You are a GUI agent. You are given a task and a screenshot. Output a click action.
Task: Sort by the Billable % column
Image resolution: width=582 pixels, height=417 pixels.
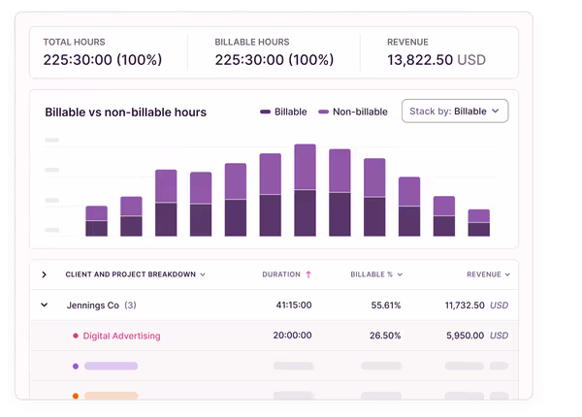[x=376, y=274]
